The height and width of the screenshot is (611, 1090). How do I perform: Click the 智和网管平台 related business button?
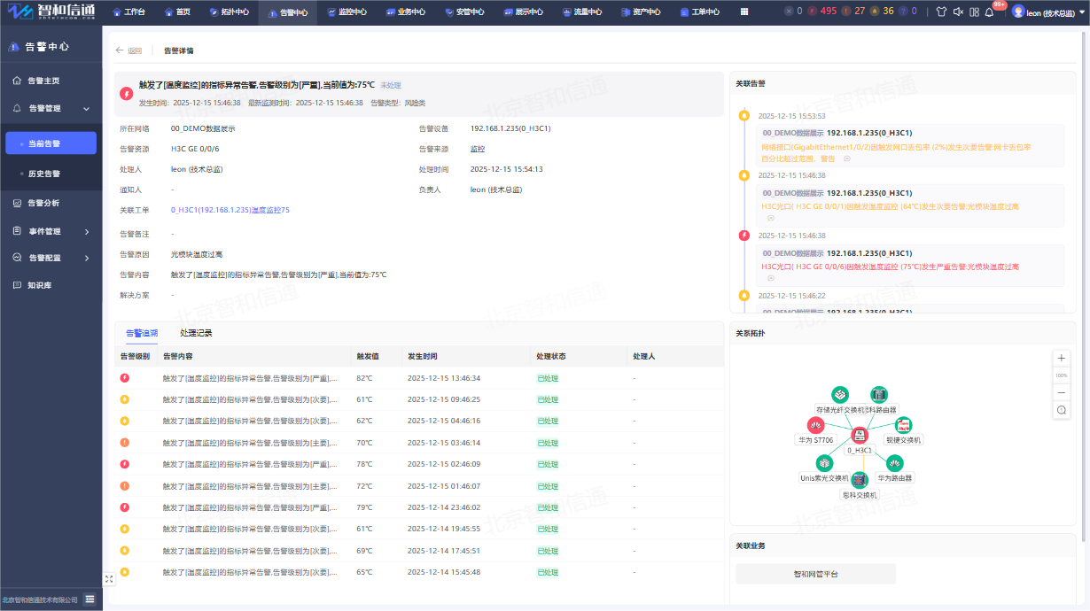(815, 574)
